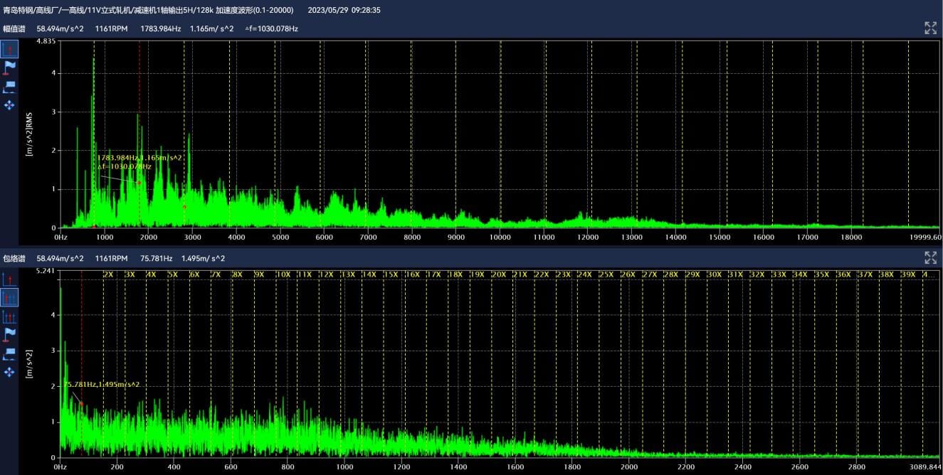Image resolution: width=943 pixels, height=475 pixels.
Task: Click flag marker icon in amplitude spectrum toolbar
Action: click(9, 68)
